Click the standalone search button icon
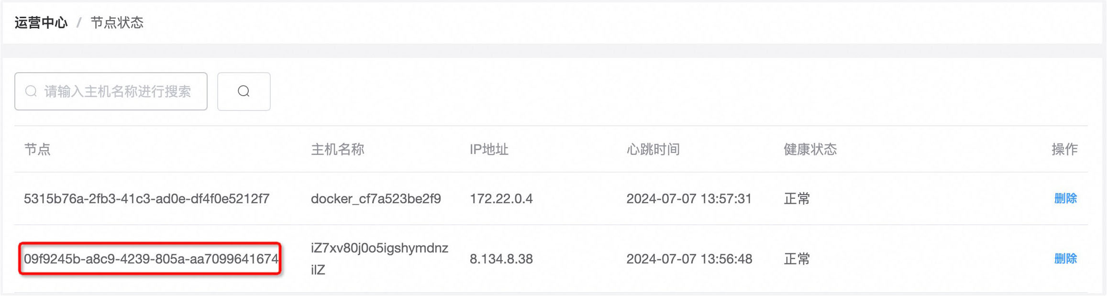This screenshot has width=1107, height=296. (244, 91)
